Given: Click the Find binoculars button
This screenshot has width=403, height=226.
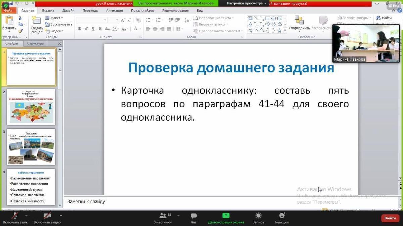Looking at the screenshot, I should click(384, 18).
